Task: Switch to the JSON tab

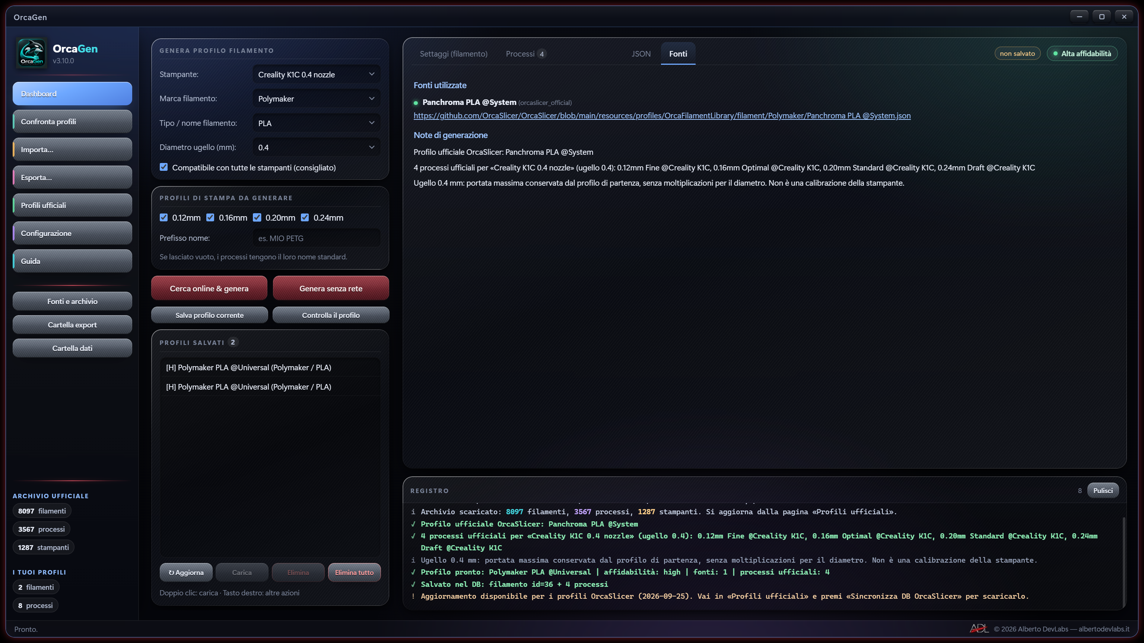Action: [641, 54]
